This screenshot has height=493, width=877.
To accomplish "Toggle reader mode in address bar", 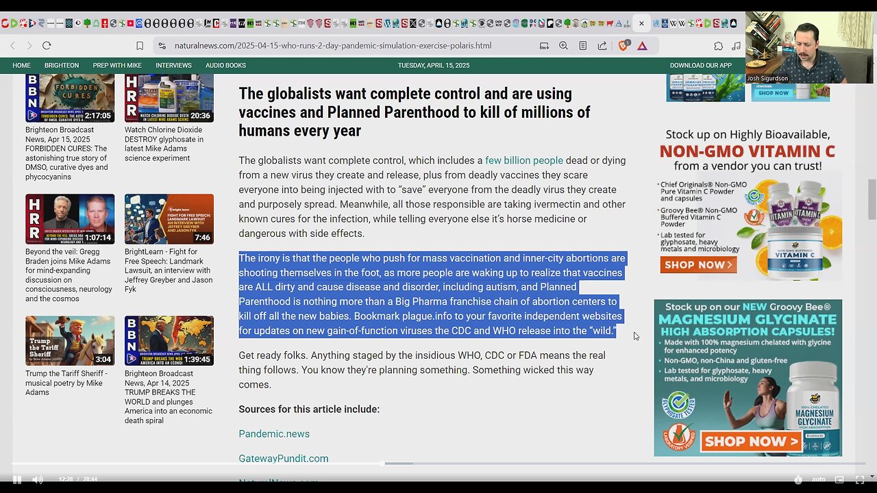I will pyautogui.click(x=582, y=46).
